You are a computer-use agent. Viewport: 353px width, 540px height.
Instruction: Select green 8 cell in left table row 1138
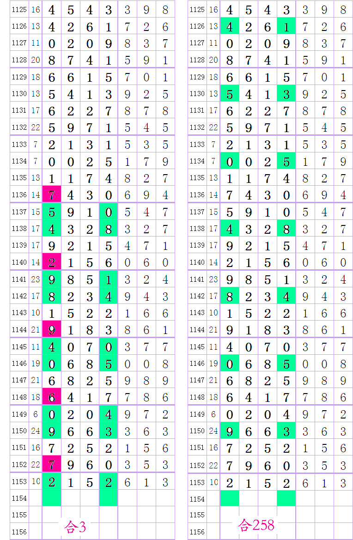108,229
